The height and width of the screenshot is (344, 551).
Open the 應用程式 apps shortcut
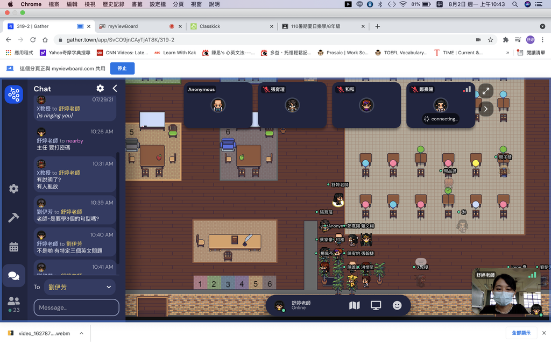point(19,53)
